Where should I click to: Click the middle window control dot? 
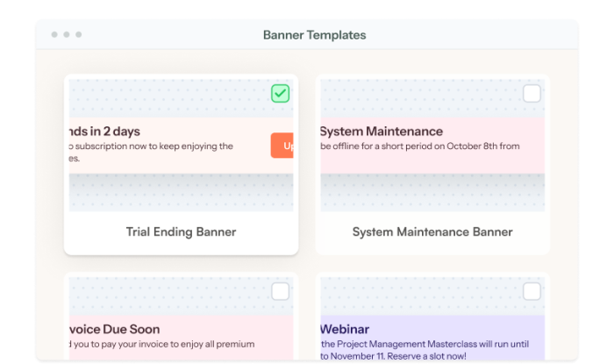(67, 35)
